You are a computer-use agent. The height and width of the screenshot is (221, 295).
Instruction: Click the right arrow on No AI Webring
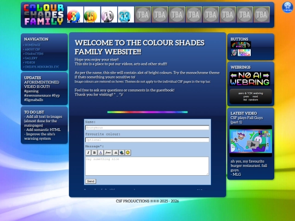coord(266,75)
